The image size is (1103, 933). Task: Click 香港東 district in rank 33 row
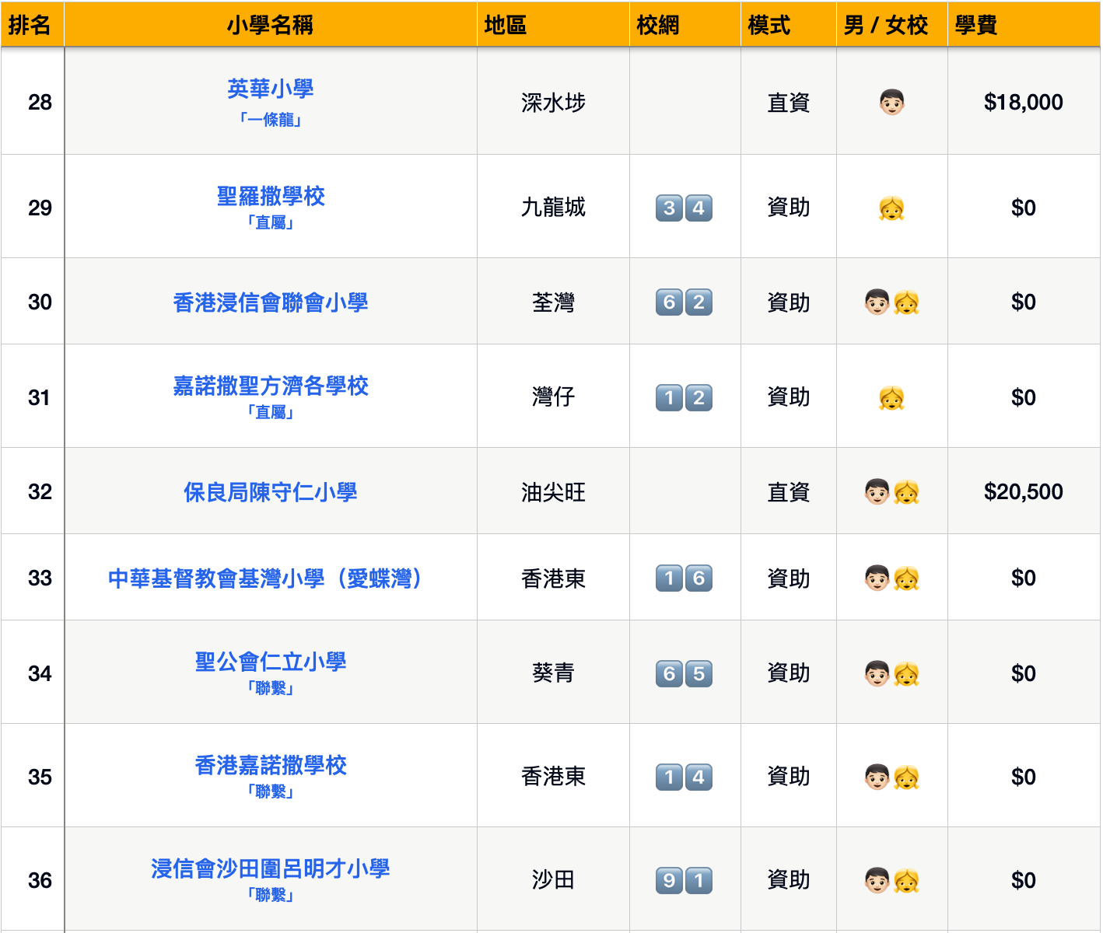point(553,578)
